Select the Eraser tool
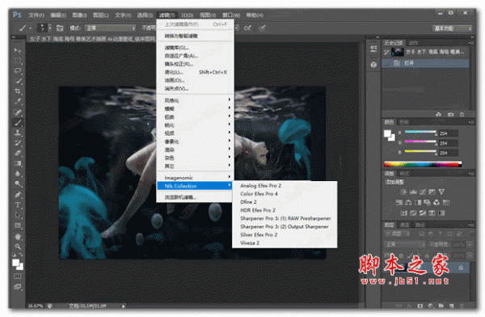This screenshot has height=317, width=485. tap(18, 153)
